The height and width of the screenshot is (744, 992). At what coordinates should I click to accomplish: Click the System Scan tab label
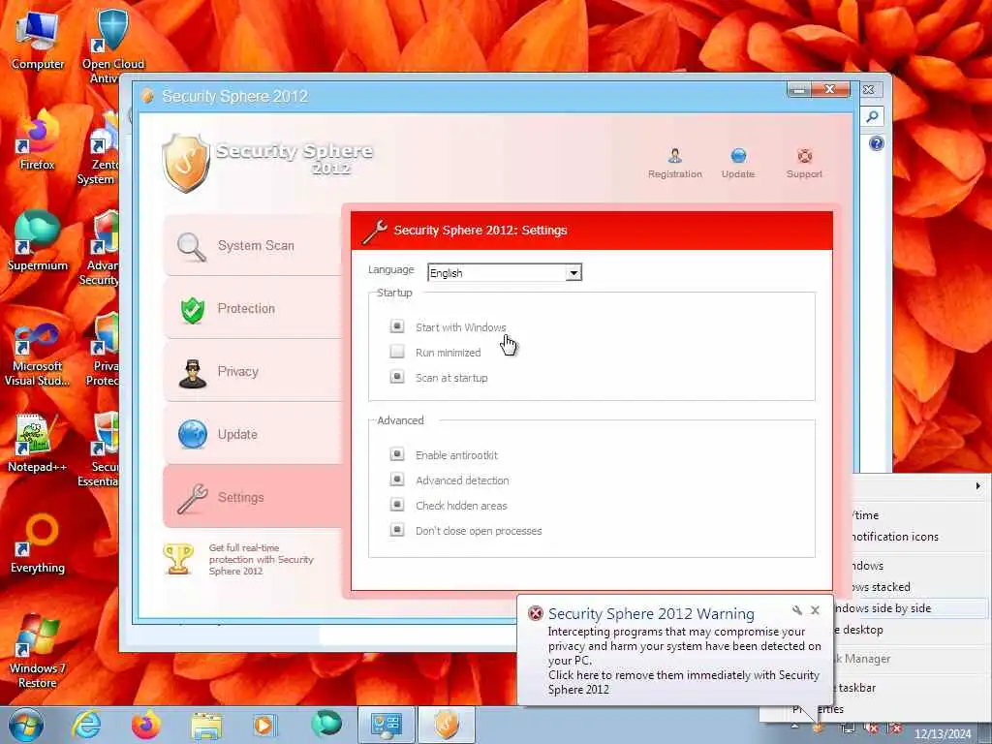[256, 245]
